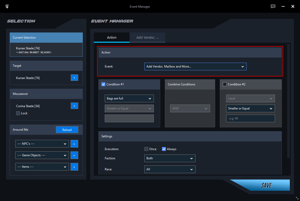
Task: Add Corina Steele mouseover with plus button
Action: pyautogui.click(x=74, y=106)
